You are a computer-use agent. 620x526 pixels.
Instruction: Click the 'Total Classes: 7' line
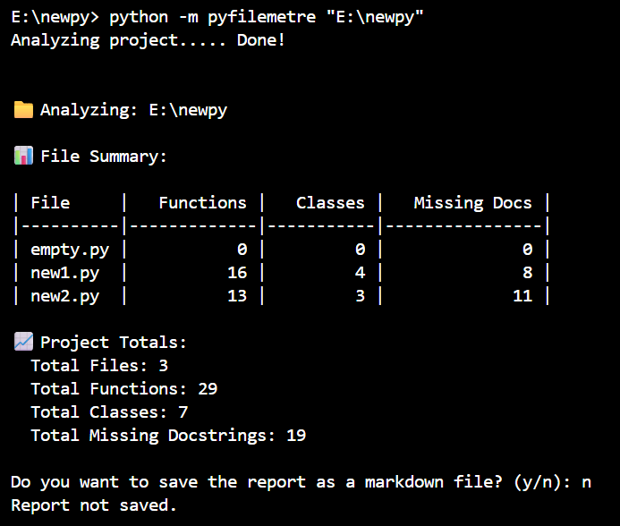coord(109,412)
